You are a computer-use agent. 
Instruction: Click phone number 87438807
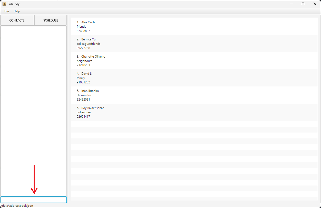pyautogui.click(x=83, y=31)
